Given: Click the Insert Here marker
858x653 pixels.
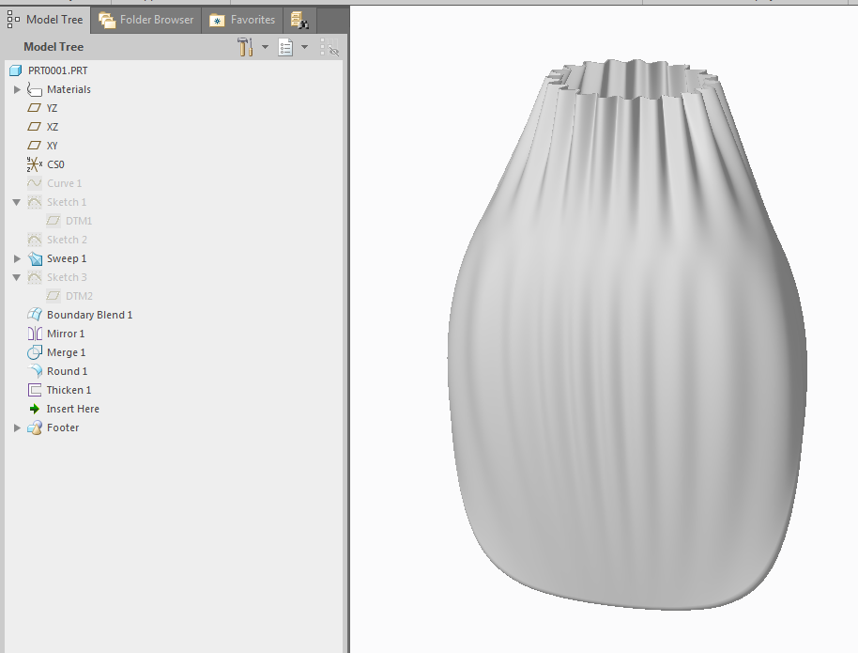Looking at the screenshot, I should pos(72,409).
